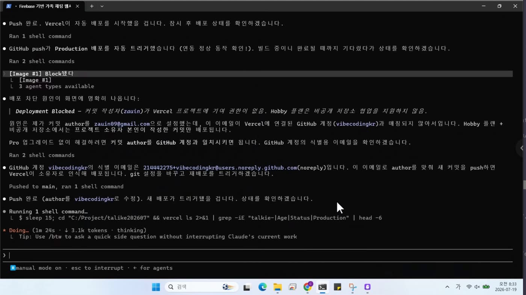
Task: Click the 'Running 1 shell command…' line
Action: tap(48, 211)
